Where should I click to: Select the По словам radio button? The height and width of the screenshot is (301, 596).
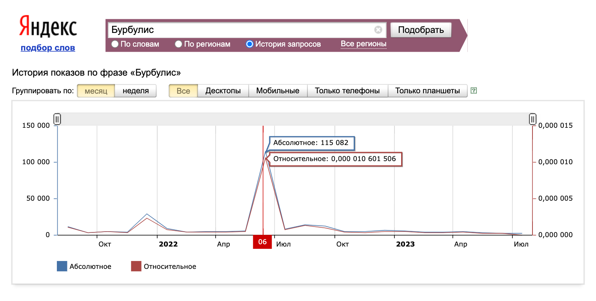pos(115,44)
